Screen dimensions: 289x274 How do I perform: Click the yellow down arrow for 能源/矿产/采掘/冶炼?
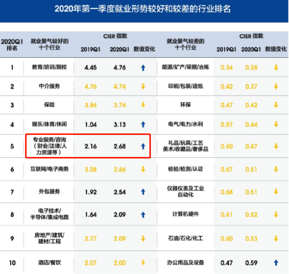pyautogui.click(x=276, y=67)
